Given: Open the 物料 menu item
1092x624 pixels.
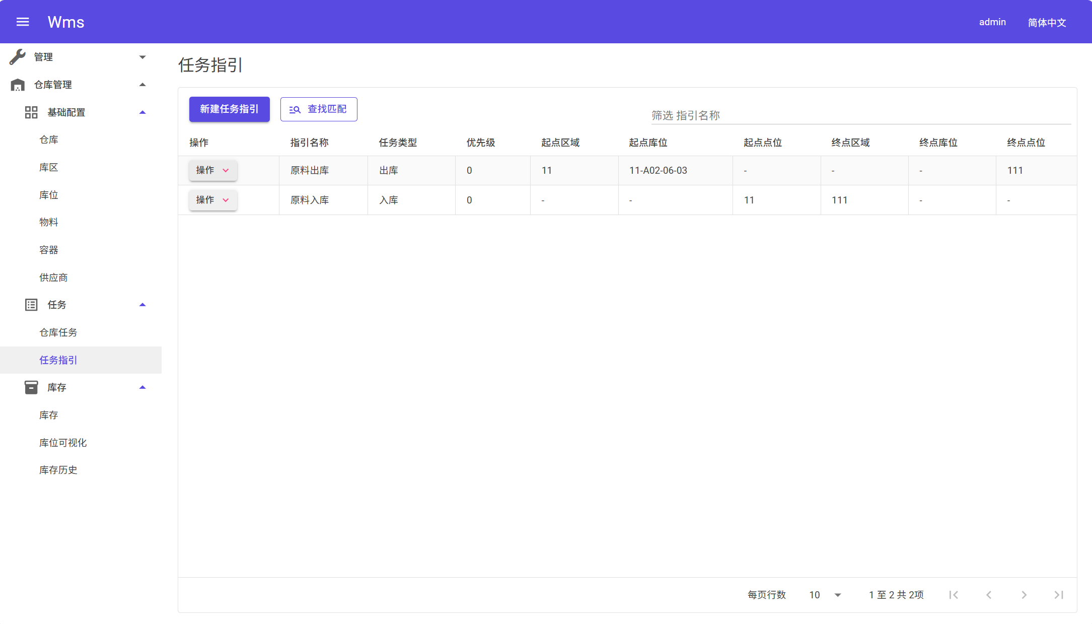Looking at the screenshot, I should [x=49, y=222].
